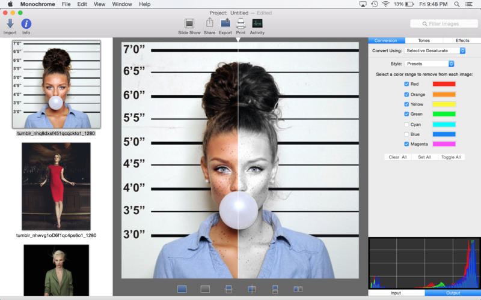The height and width of the screenshot is (300, 481).
Task: Open the Window menu
Action: coord(122,4)
